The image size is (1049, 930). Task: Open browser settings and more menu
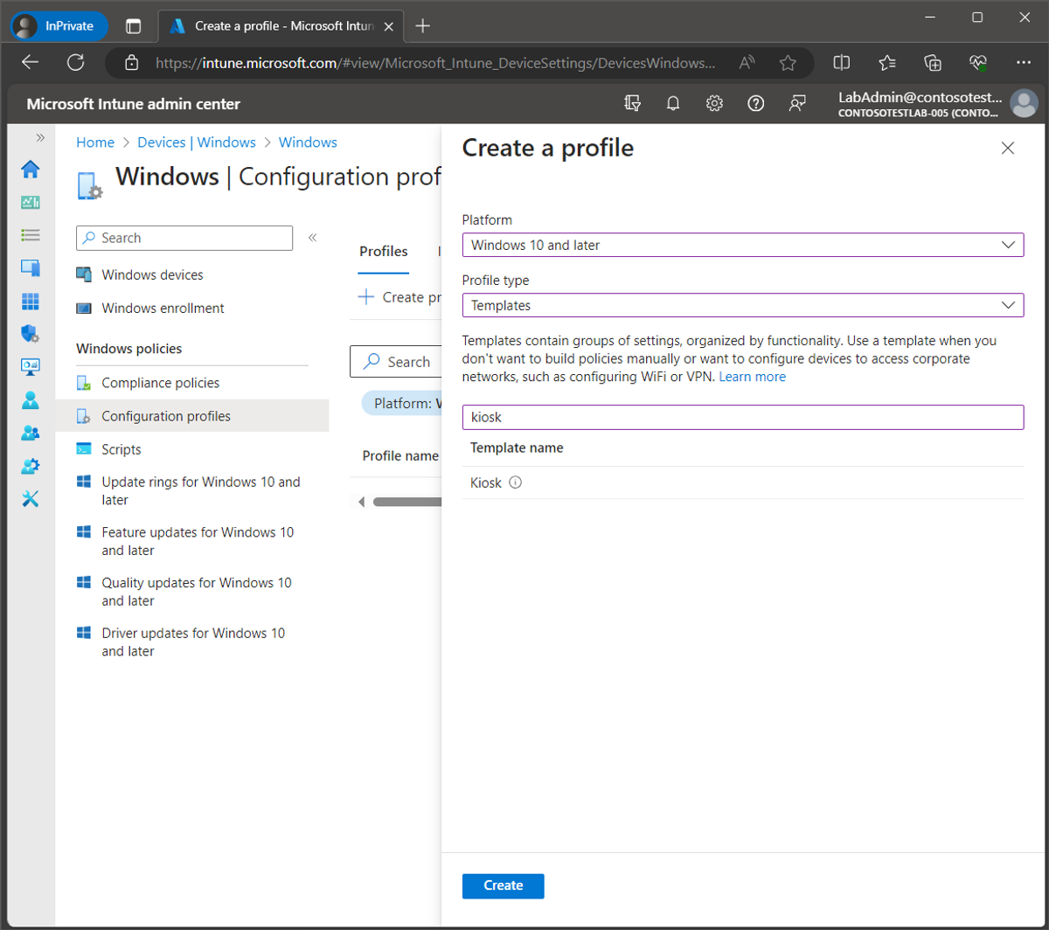click(1024, 62)
